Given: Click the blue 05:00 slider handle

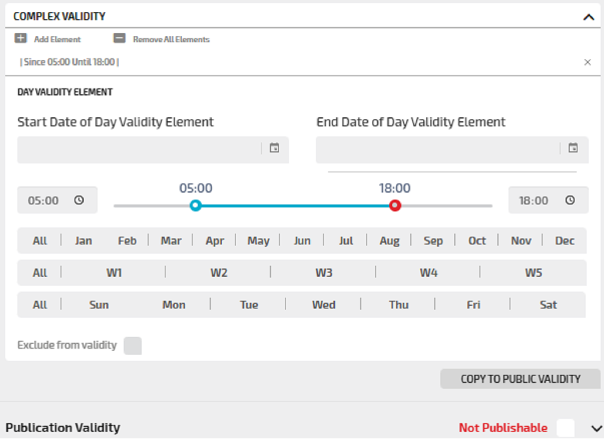Looking at the screenshot, I should [196, 206].
